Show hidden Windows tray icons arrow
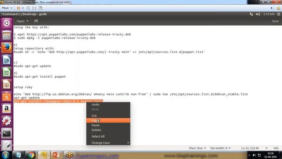Image resolution: width=282 pixels, height=159 pixels. coord(249,155)
